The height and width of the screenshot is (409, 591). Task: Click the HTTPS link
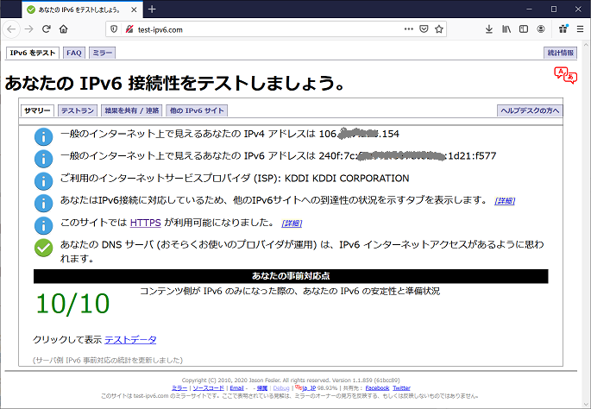point(146,223)
